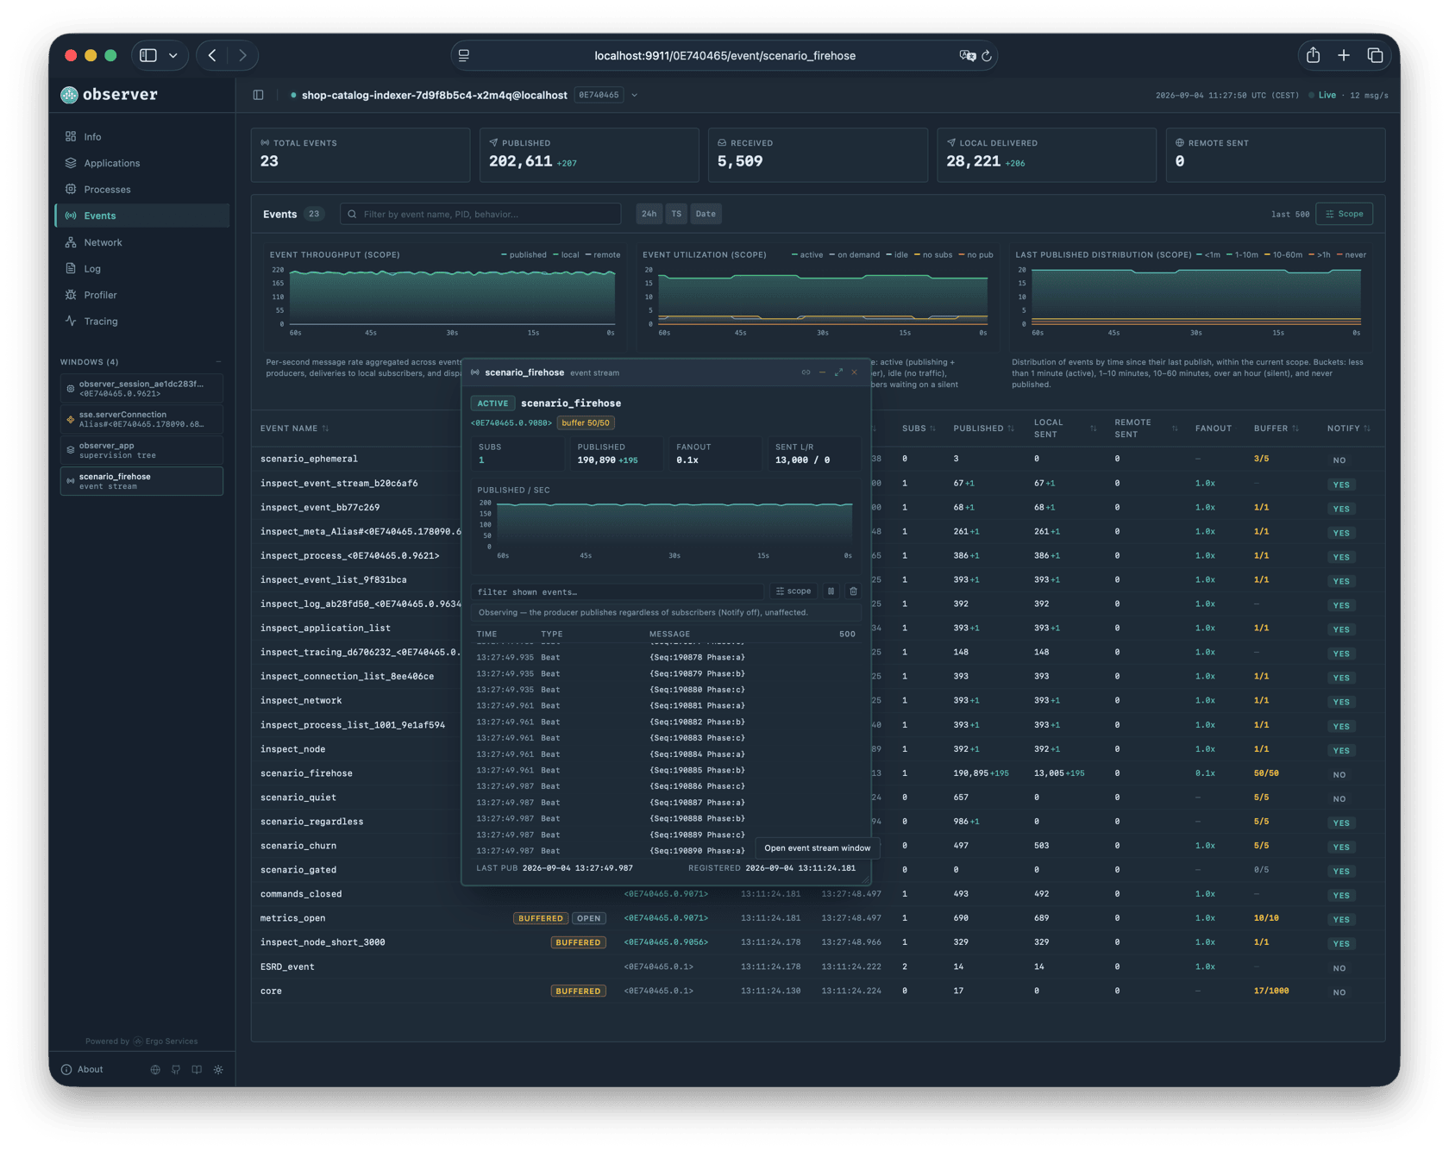Expand the browser sidebar options chevron
This screenshot has width=1449, height=1151.
(x=173, y=55)
